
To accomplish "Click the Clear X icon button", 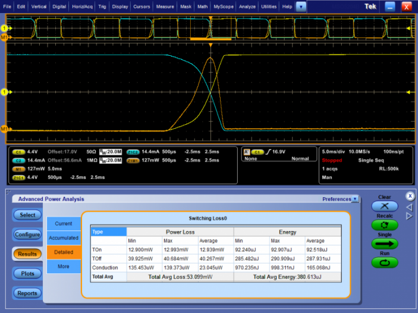I will coord(385,206).
